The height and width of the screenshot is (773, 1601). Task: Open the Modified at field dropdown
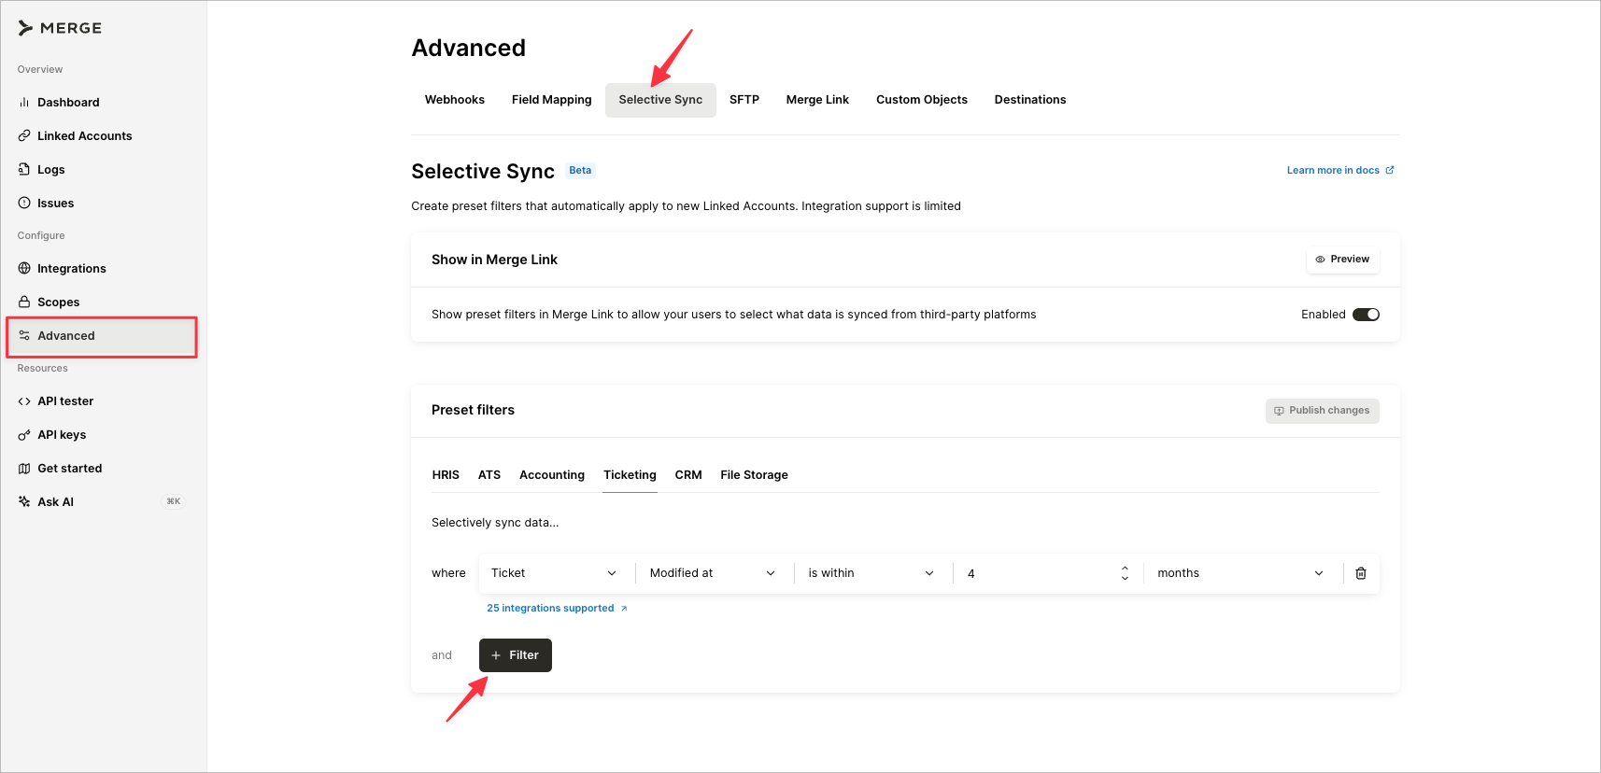715,573
